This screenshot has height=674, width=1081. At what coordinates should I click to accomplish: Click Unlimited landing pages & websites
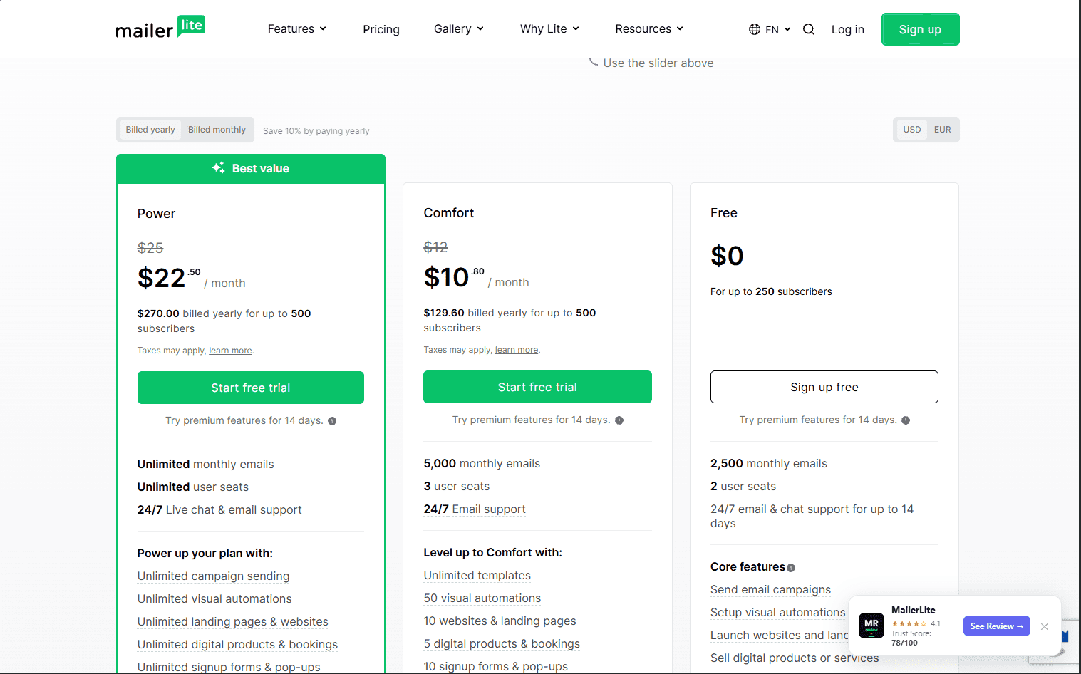[233, 621]
